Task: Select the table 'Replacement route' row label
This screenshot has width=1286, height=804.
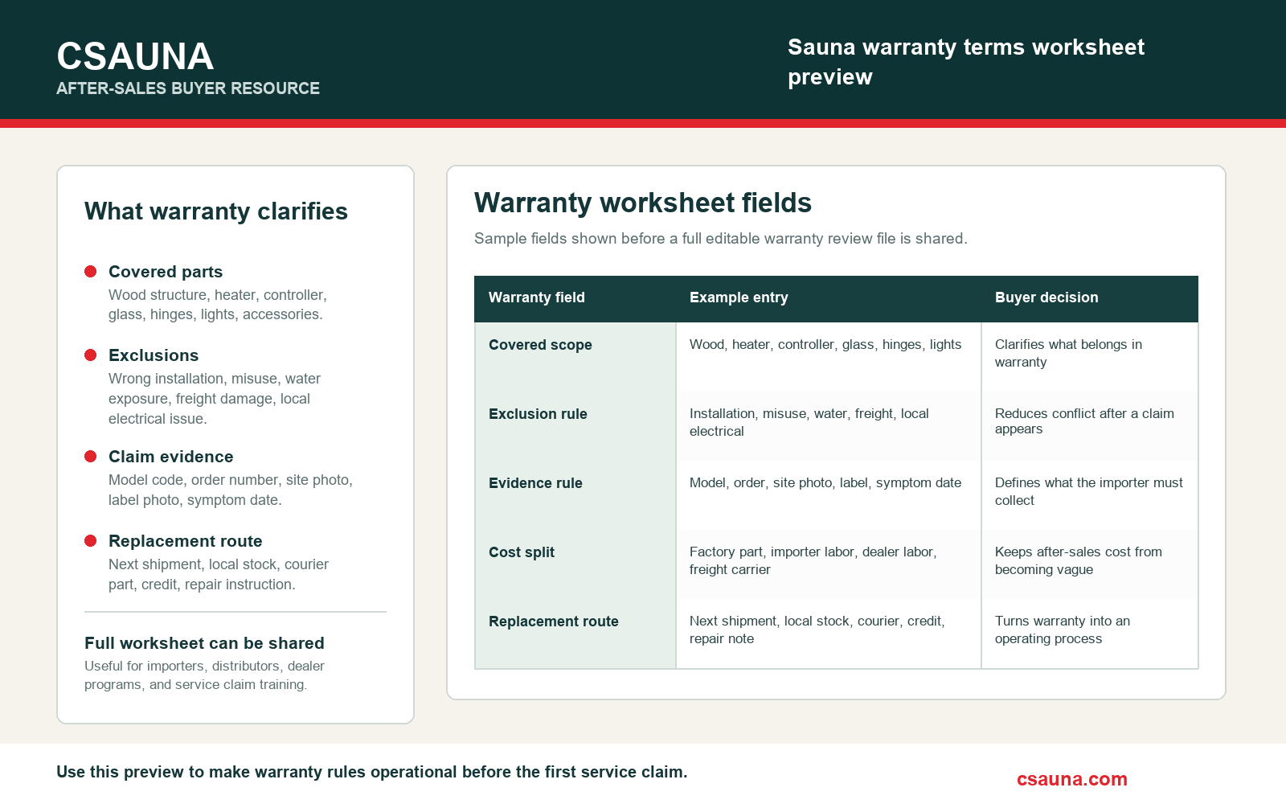Action: click(554, 621)
